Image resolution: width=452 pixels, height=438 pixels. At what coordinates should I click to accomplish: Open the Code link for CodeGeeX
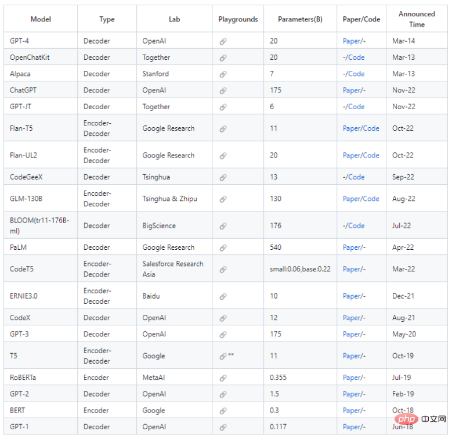(x=356, y=177)
